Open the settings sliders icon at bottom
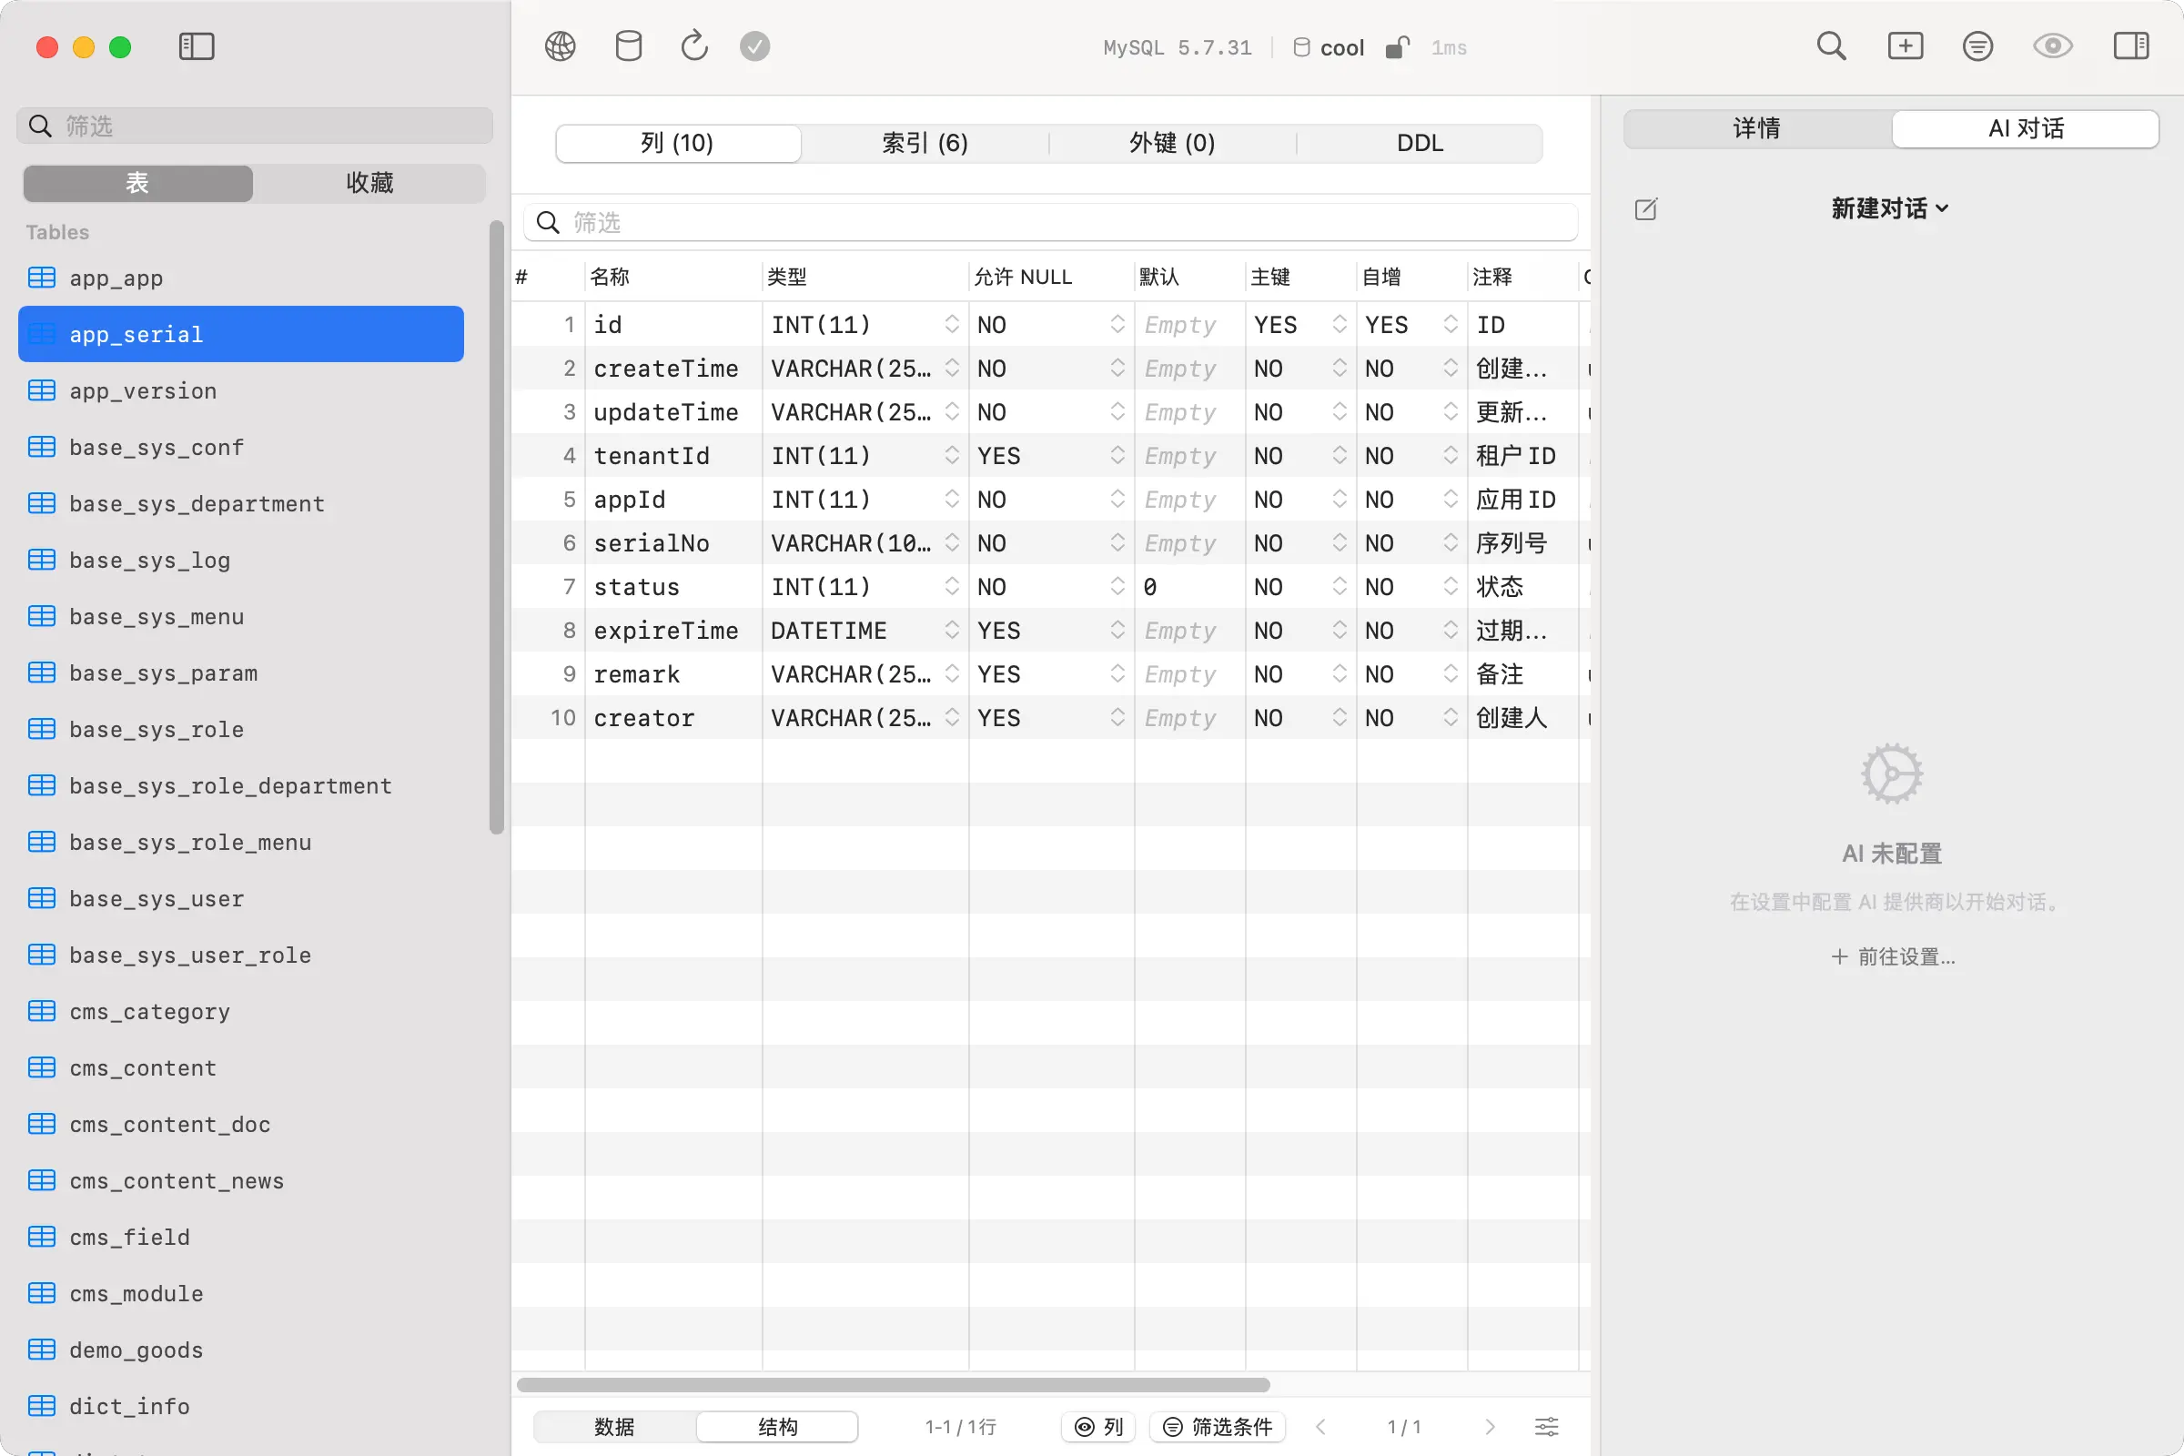This screenshot has width=2184, height=1456. click(1547, 1426)
